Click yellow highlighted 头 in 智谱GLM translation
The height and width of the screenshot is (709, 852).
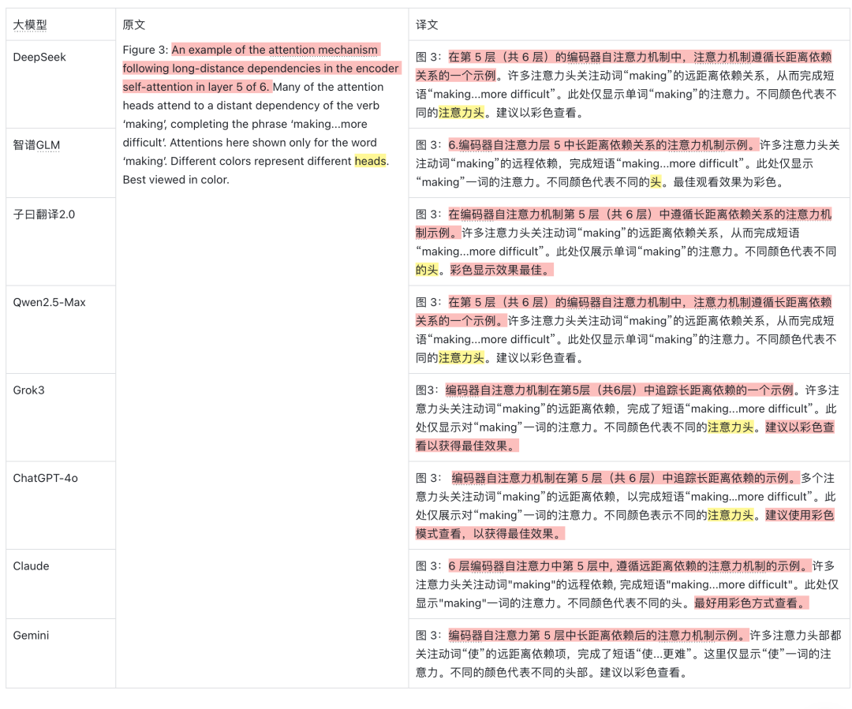[656, 182]
